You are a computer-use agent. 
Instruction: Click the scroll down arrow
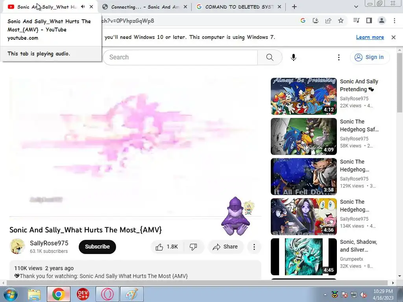[399, 276]
